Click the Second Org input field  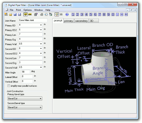(x=30, y=62)
